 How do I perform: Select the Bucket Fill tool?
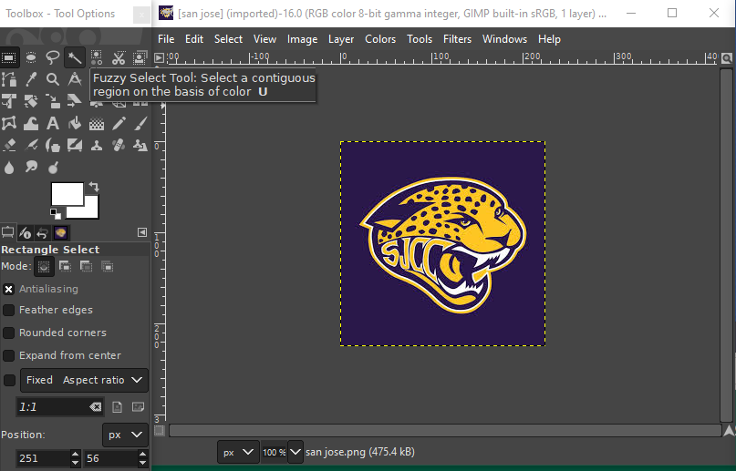click(x=75, y=123)
